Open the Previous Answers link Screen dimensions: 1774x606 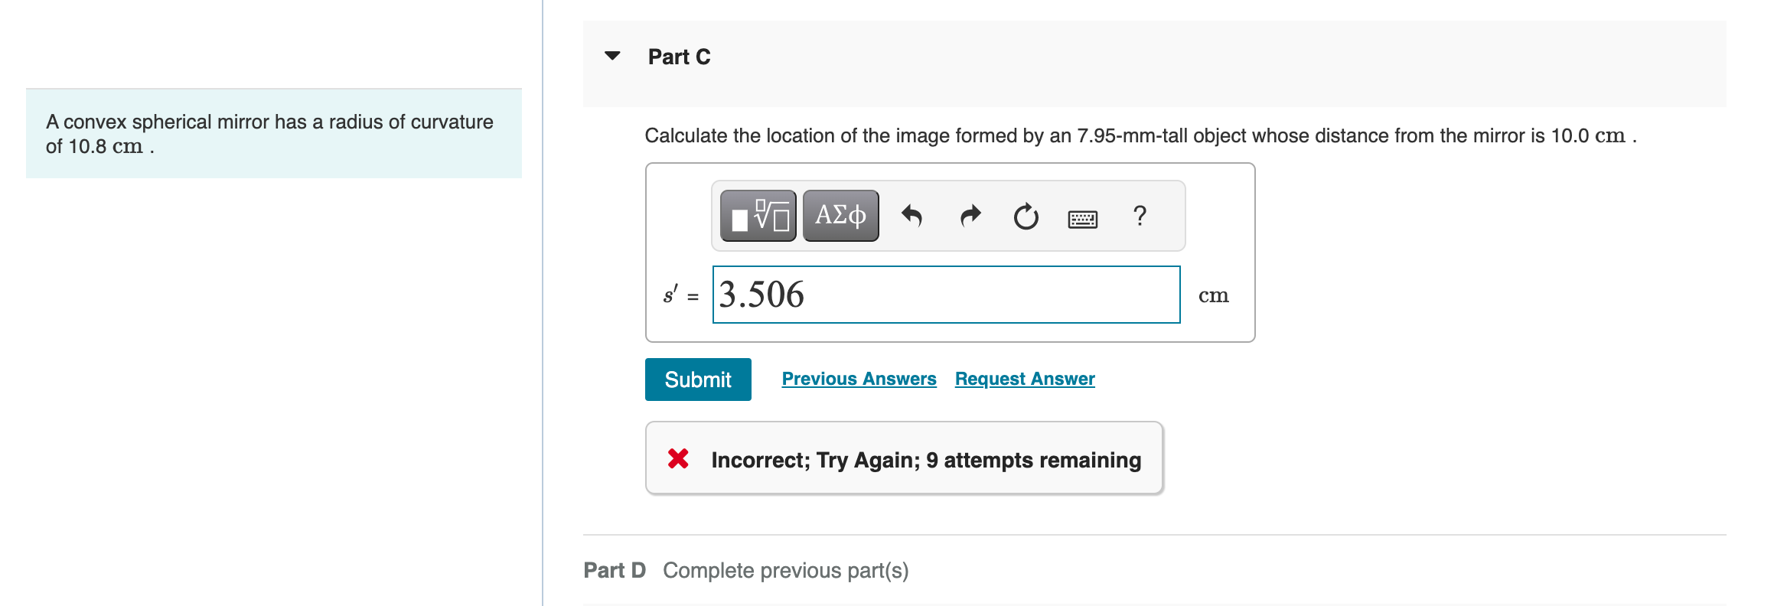click(859, 378)
